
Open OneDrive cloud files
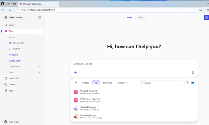pyautogui.click(x=193, y=83)
